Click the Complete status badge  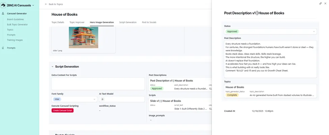coord(232,95)
